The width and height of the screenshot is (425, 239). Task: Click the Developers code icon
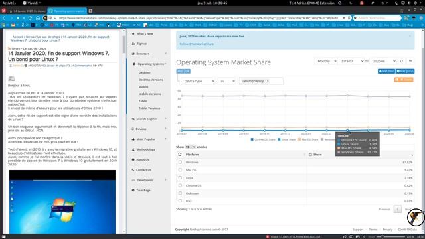tap(133, 180)
